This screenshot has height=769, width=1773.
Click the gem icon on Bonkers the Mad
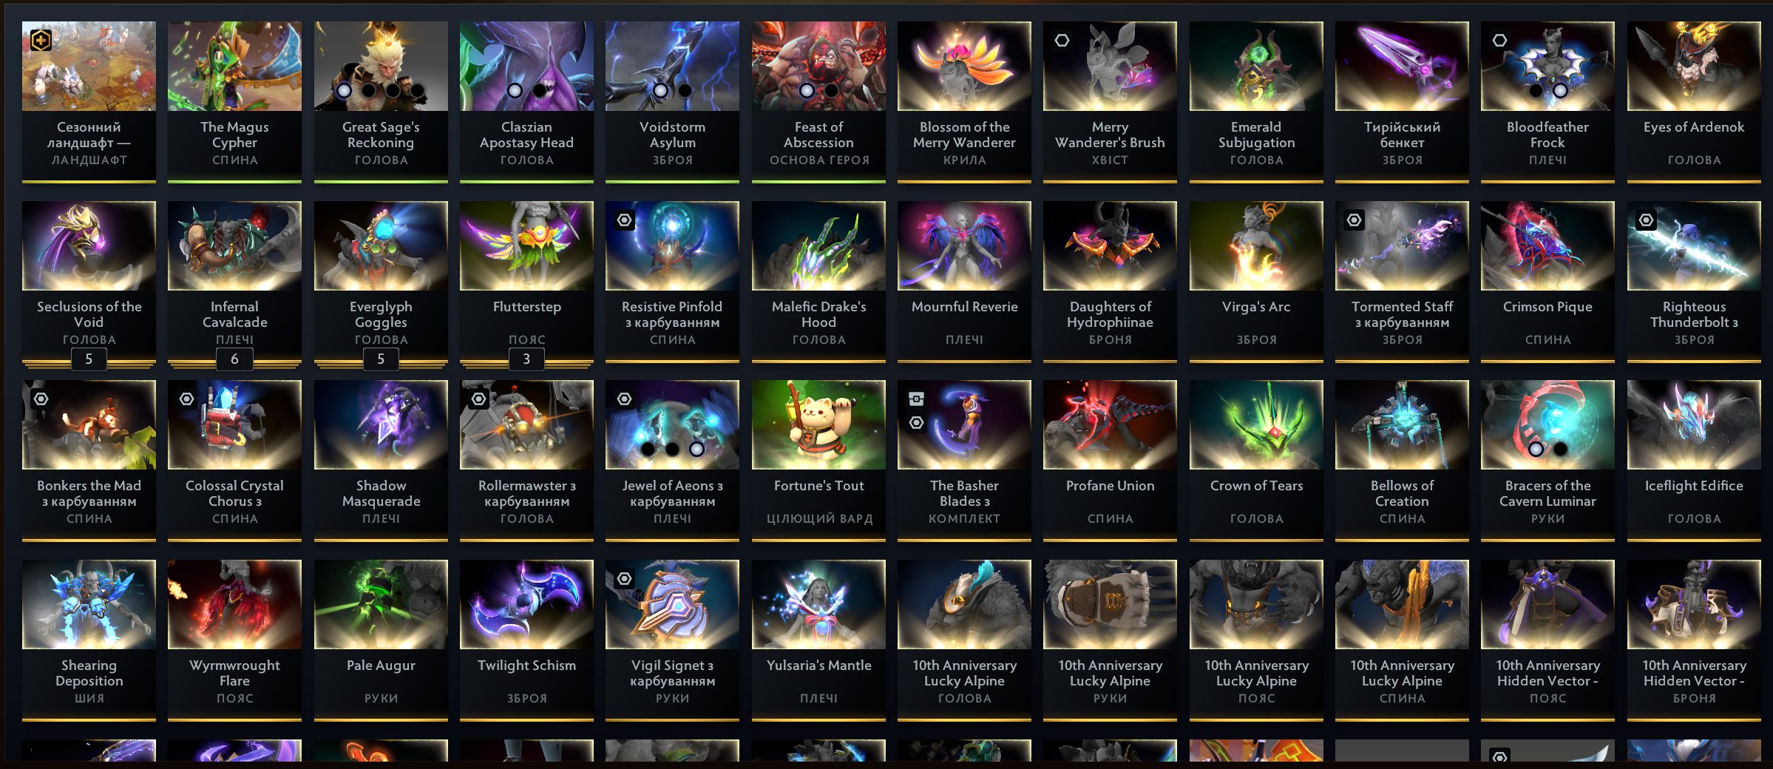point(41,399)
